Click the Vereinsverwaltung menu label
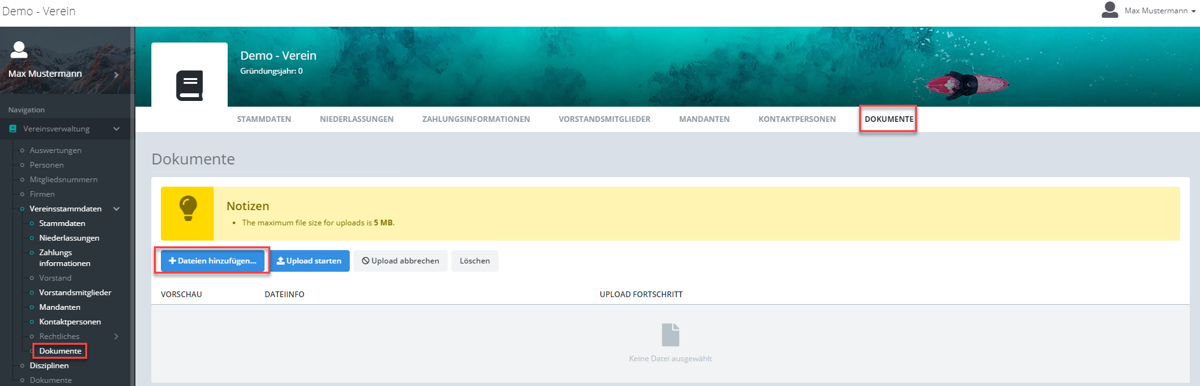The height and width of the screenshot is (386, 1200). coord(57,129)
